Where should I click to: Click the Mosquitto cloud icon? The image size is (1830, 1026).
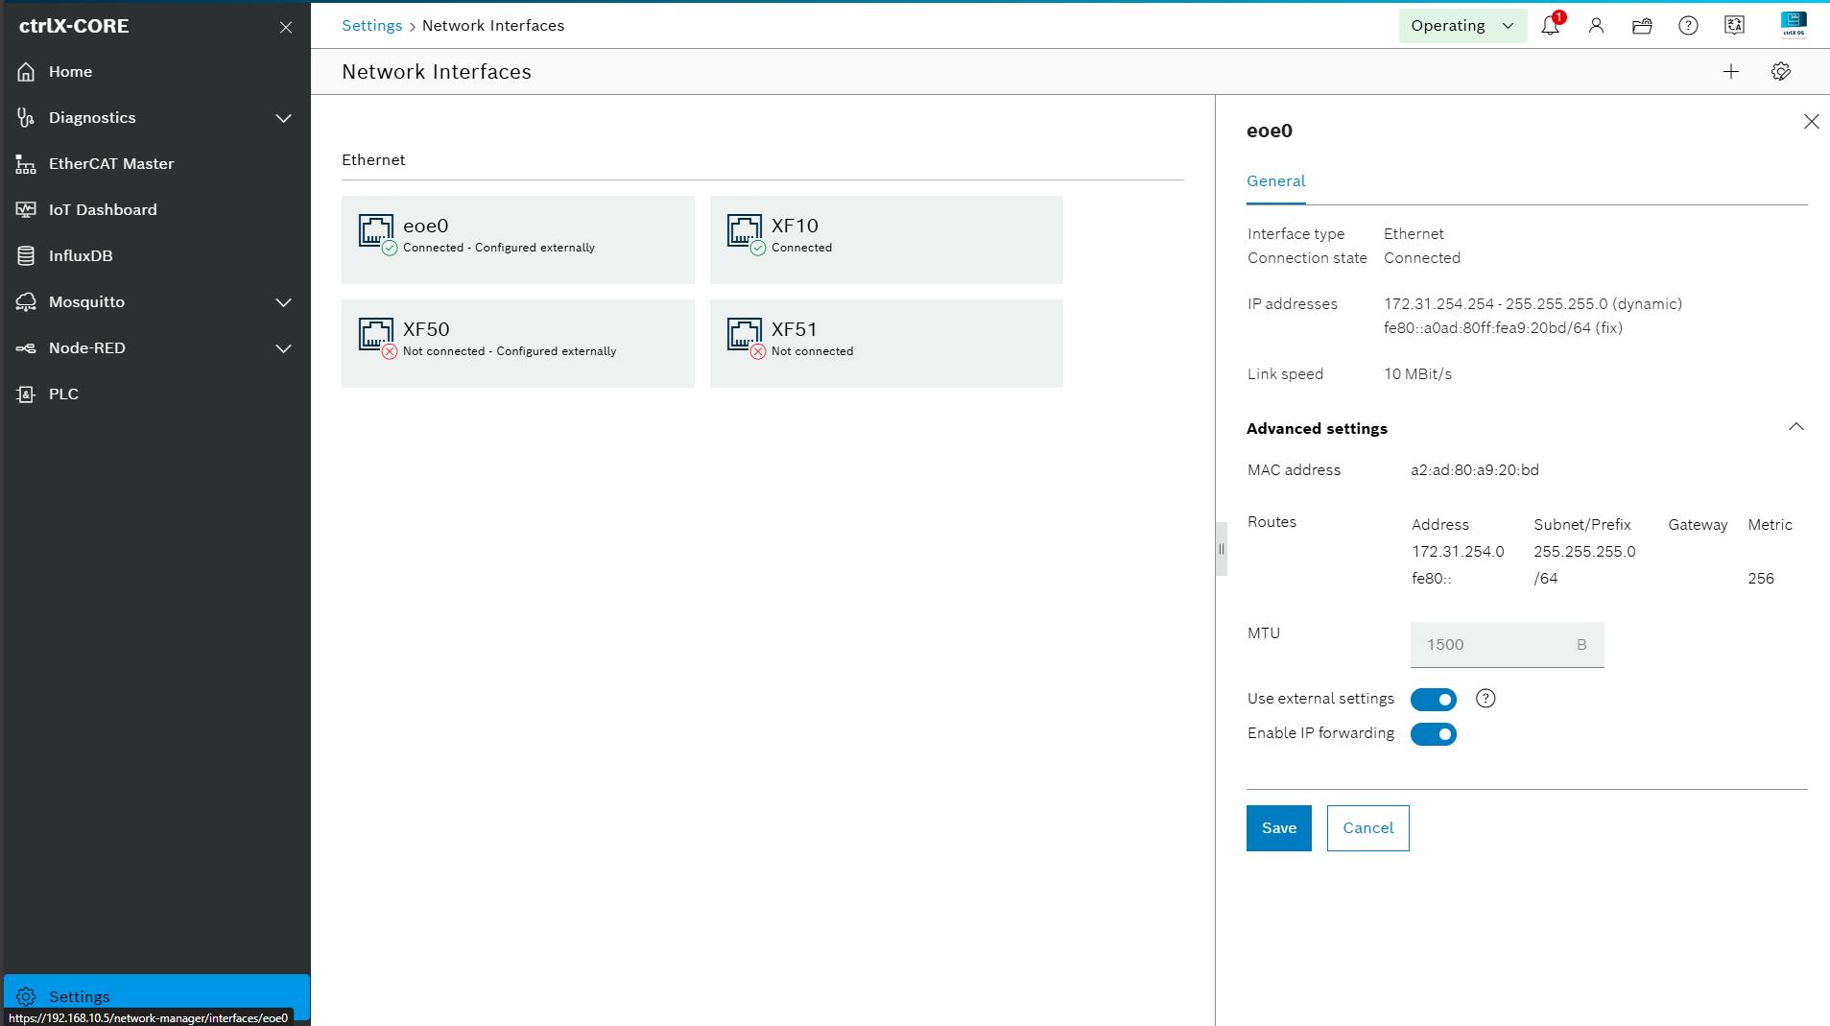click(26, 302)
